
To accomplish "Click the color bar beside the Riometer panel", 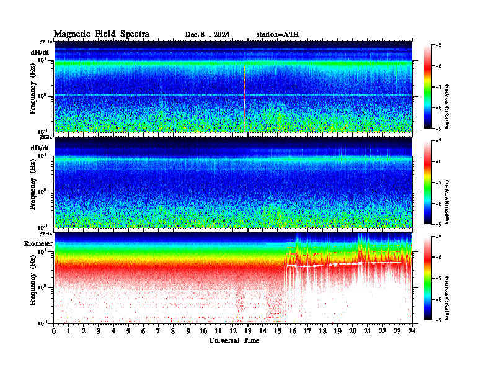I will 428,278.
